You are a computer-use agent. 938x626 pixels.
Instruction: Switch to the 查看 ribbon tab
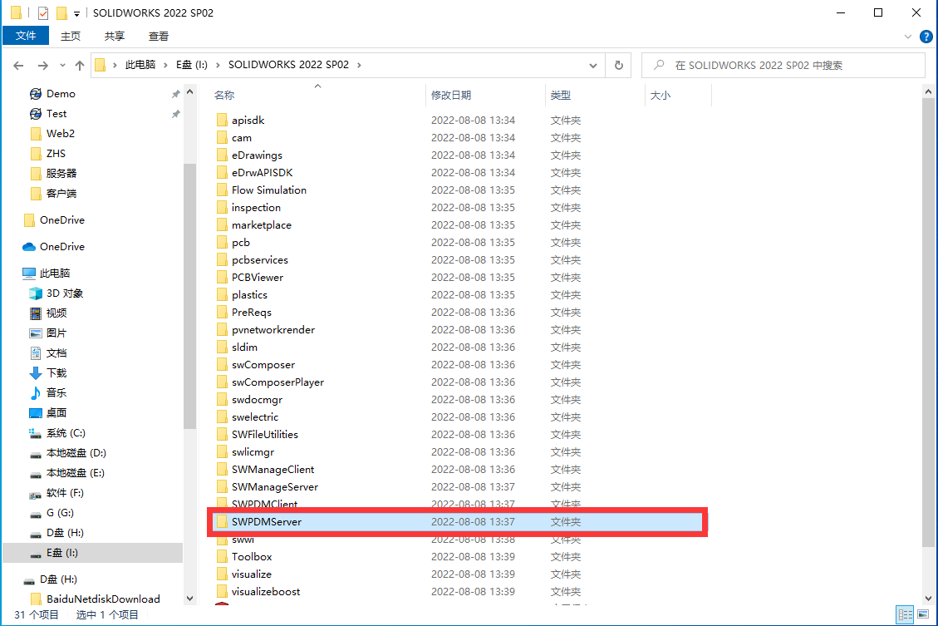point(159,36)
